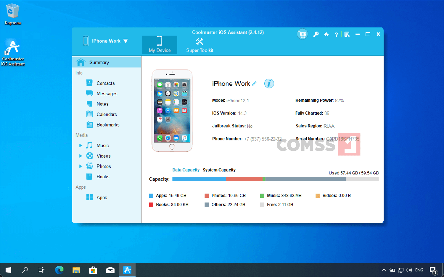Click the Photos icon in sidebar
The image size is (444, 277).
pos(89,166)
